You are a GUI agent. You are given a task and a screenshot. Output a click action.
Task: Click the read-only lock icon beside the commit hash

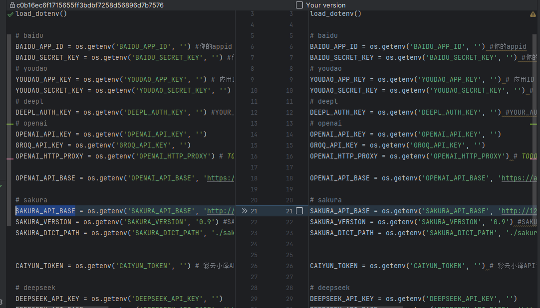[12, 5]
